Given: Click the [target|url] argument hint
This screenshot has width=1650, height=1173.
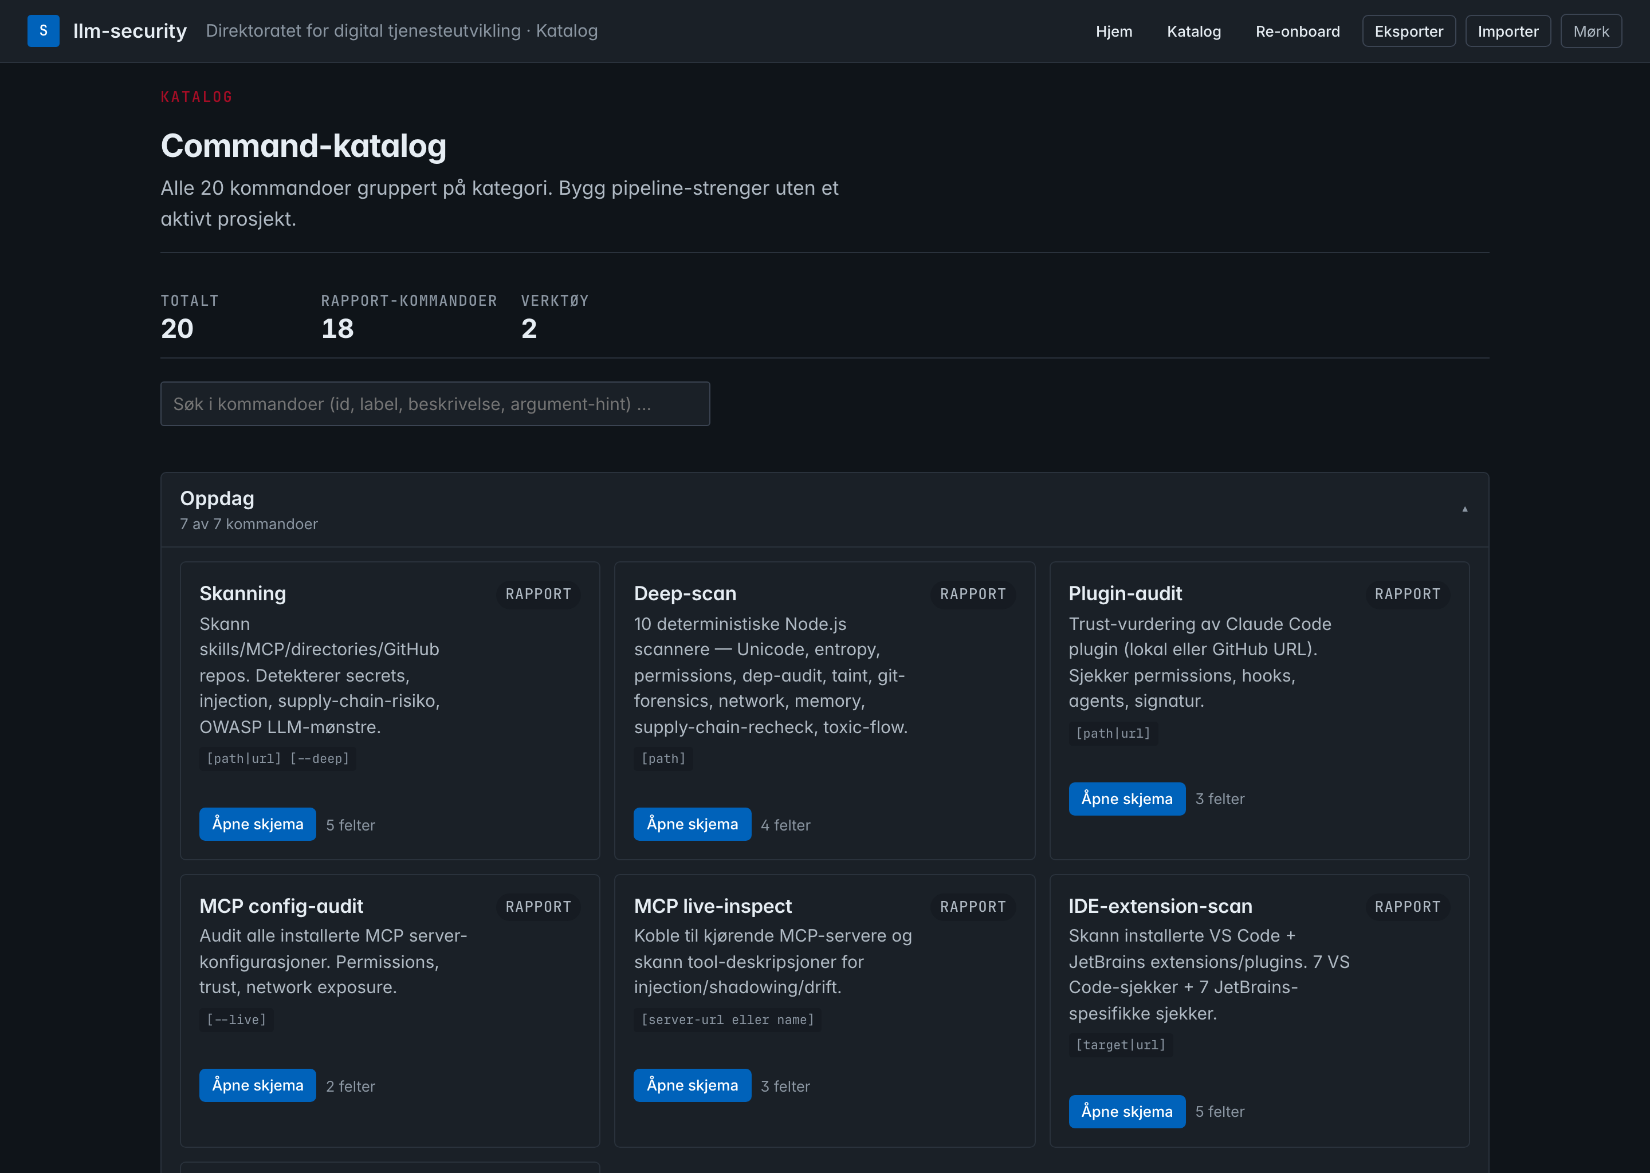Looking at the screenshot, I should (1121, 1045).
